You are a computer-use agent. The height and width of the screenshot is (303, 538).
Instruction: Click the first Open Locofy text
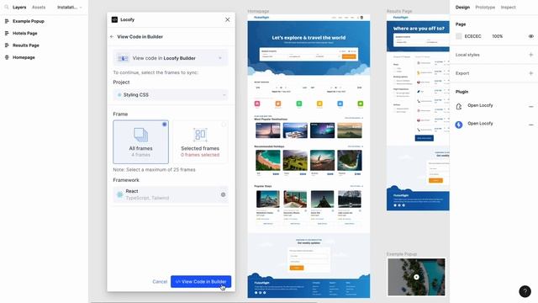coord(480,105)
